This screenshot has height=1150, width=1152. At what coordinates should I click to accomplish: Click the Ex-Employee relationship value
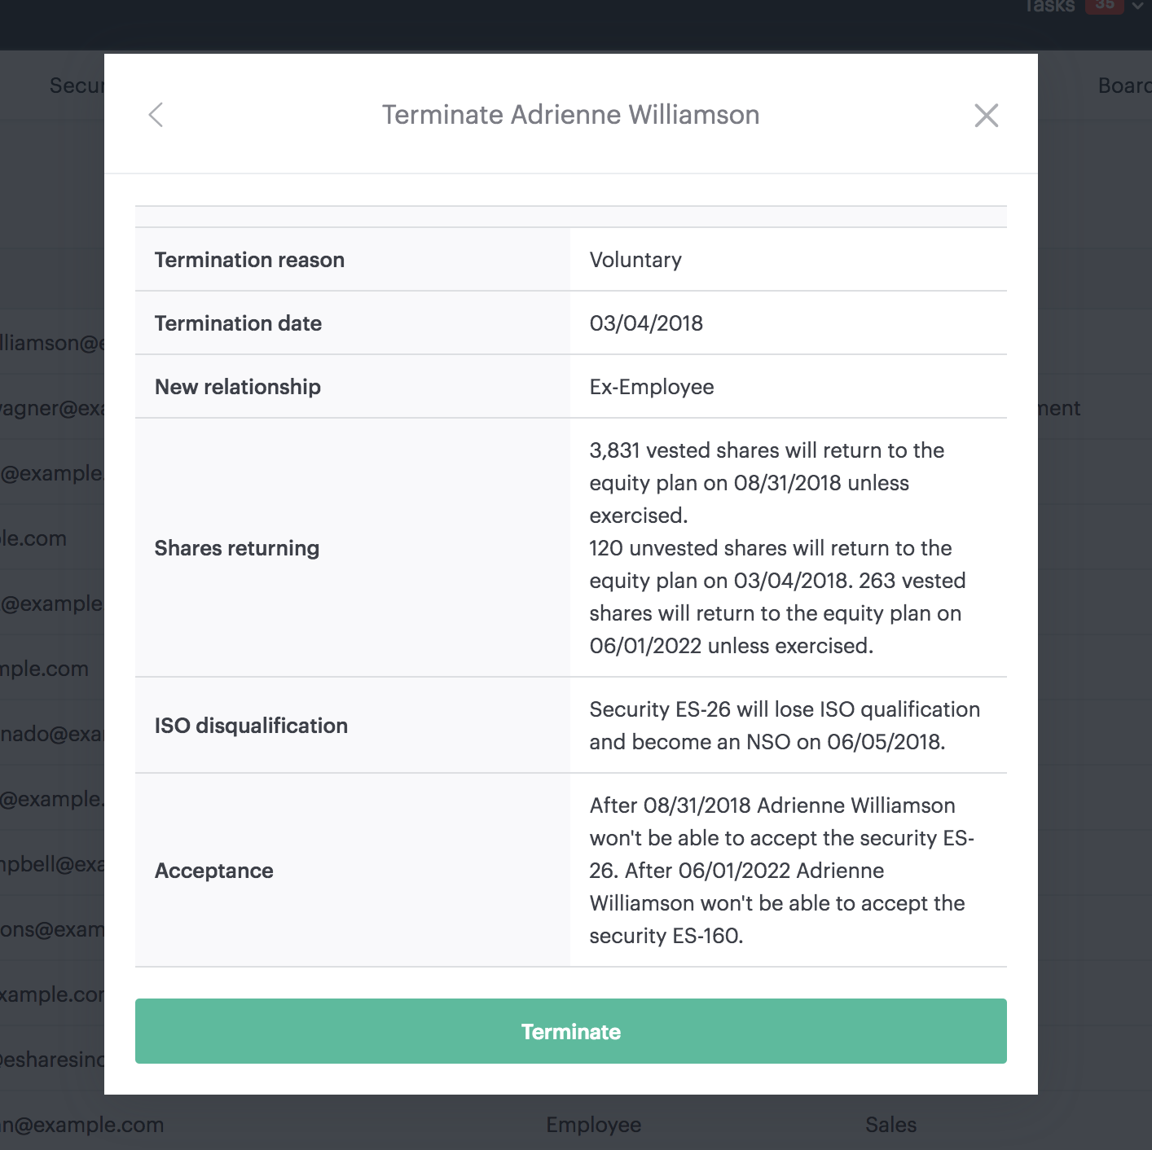(652, 387)
